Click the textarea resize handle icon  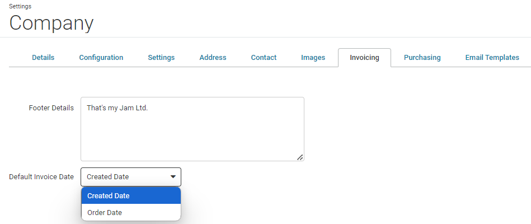tap(300, 157)
